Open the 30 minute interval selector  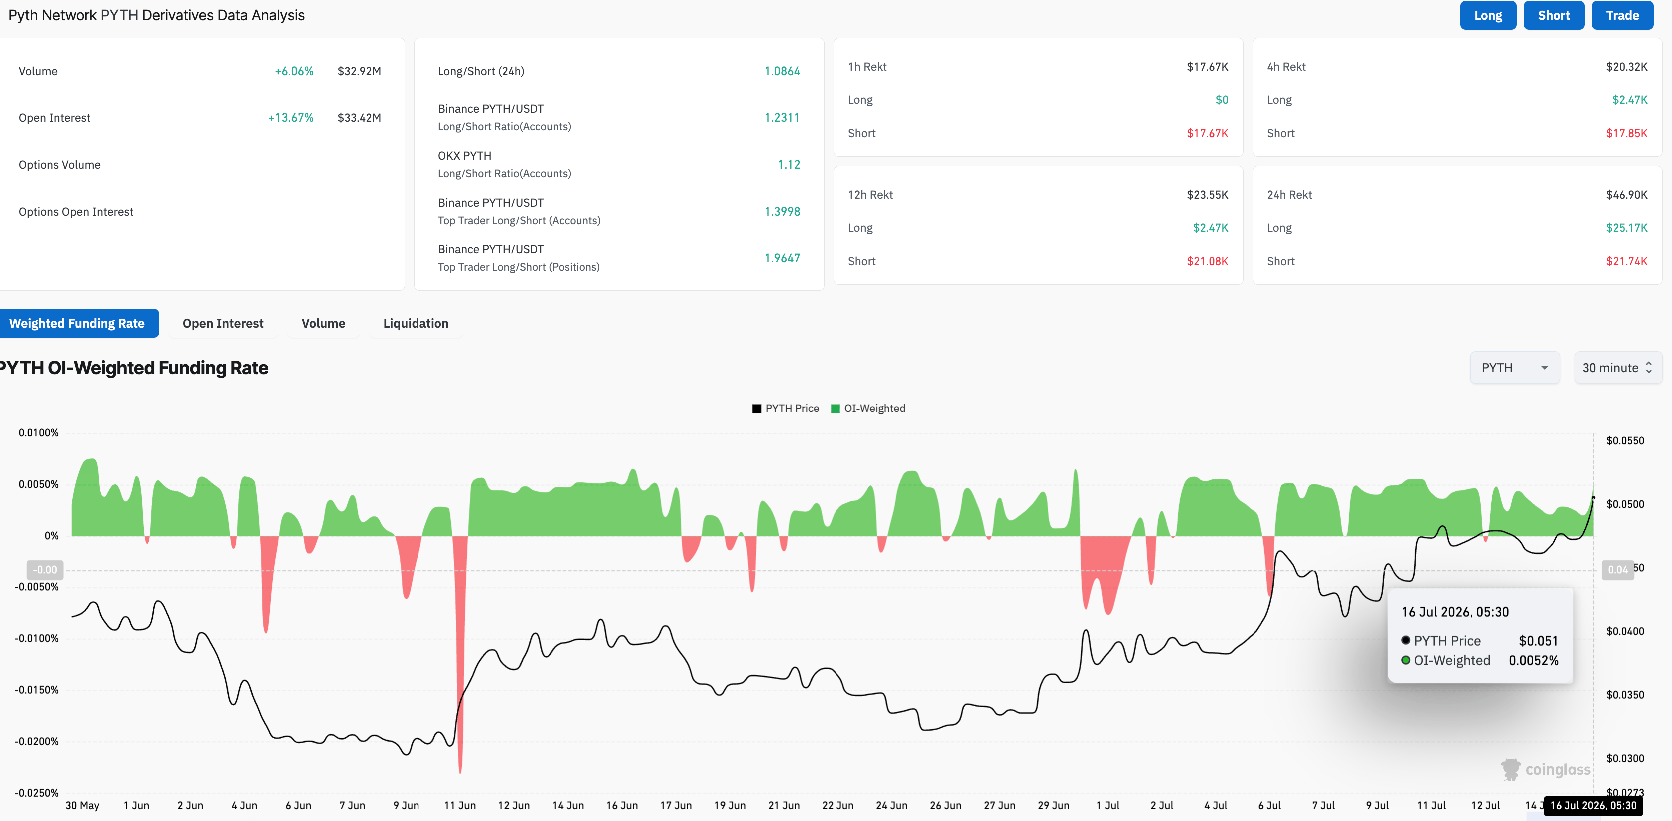(1618, 368)
